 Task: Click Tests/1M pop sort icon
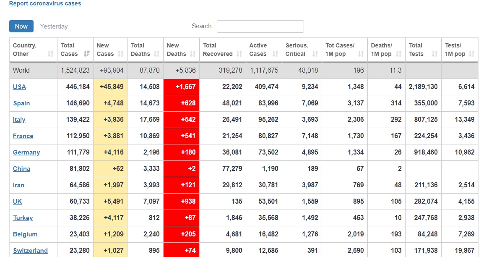[472, 54]
